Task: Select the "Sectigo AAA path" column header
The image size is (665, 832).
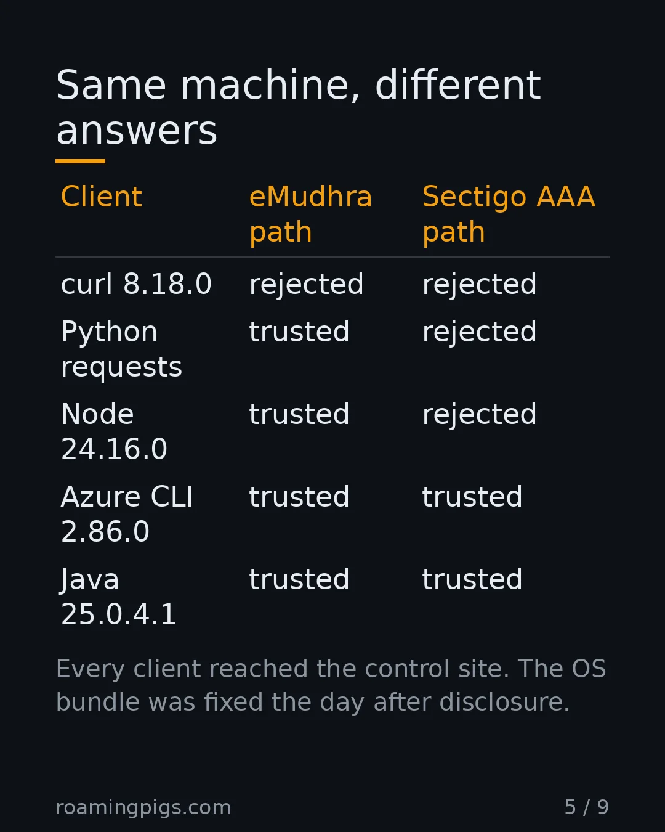Action: [509, 214]
